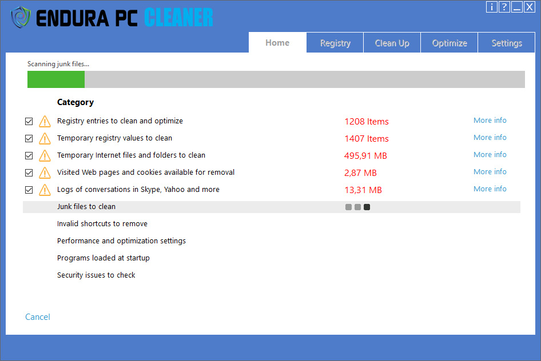The width and height of the screenshot is (541, 361).
Task: Select the Junk files to clean row
Action: (86, 207)
